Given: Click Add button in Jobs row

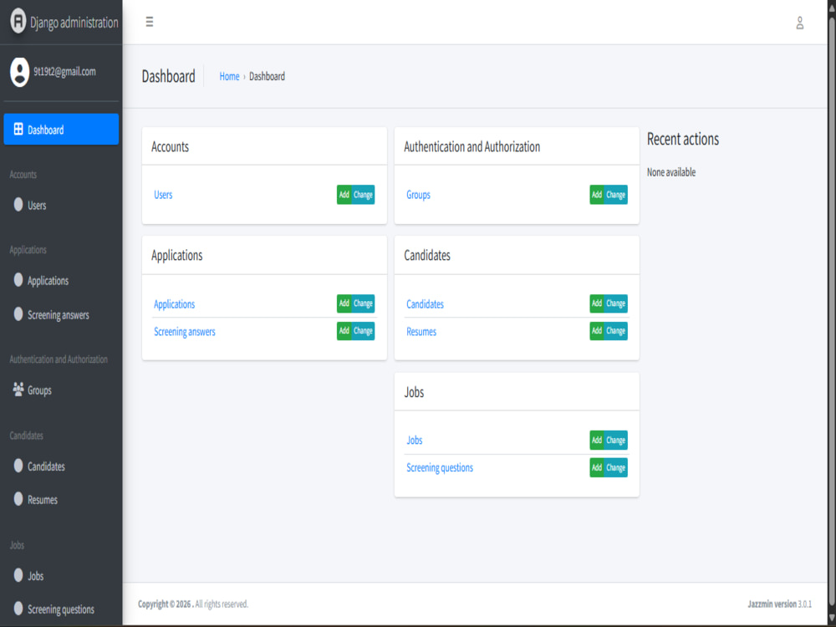Looking at the screenshot, I should pyautogui.click(x=597, y=440).
